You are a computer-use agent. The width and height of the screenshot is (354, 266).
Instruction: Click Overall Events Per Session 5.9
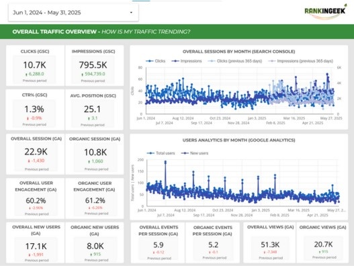click(159, 245)
